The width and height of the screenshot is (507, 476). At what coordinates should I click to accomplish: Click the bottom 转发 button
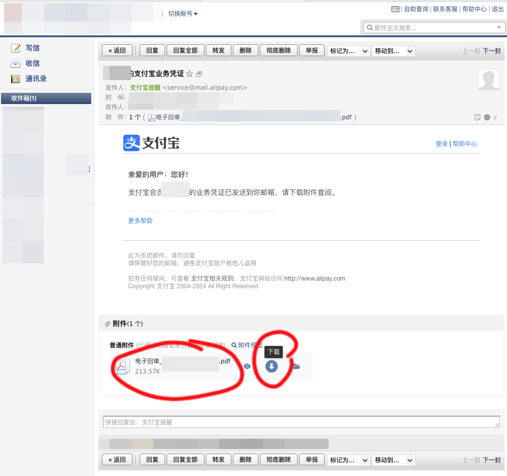pyautogui.click(x=219, y=460)
